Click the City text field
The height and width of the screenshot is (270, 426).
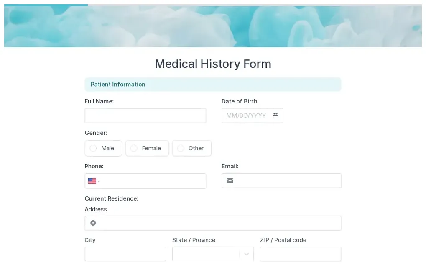[125, 254]
